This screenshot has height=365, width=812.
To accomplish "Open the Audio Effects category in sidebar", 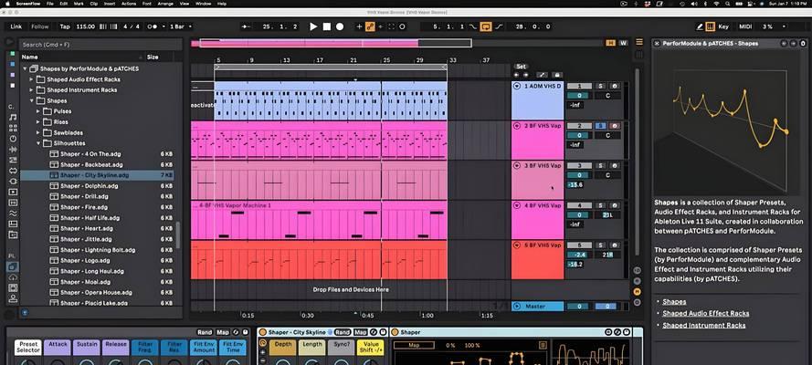I will point(13,150).
